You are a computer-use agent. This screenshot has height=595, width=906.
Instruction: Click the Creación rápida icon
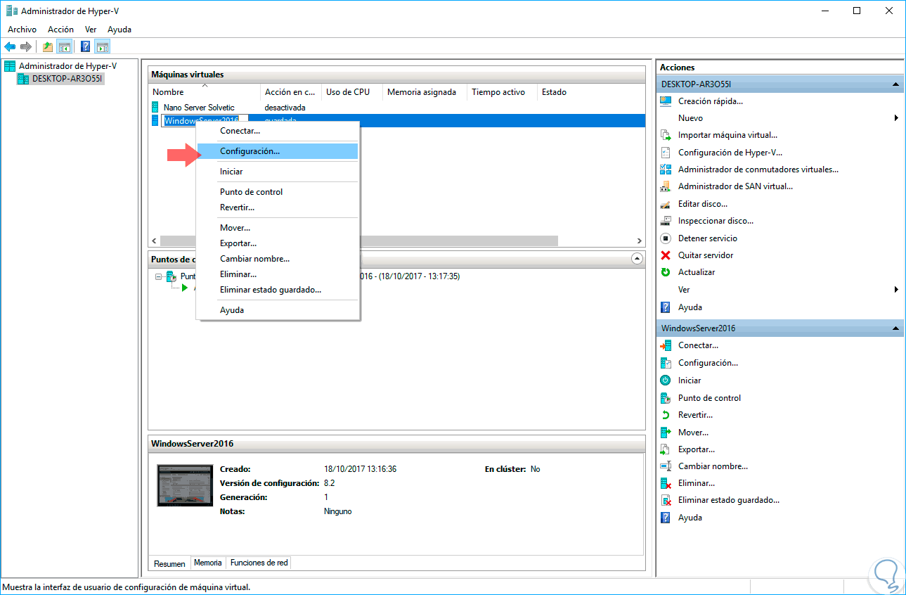[666, 101]
